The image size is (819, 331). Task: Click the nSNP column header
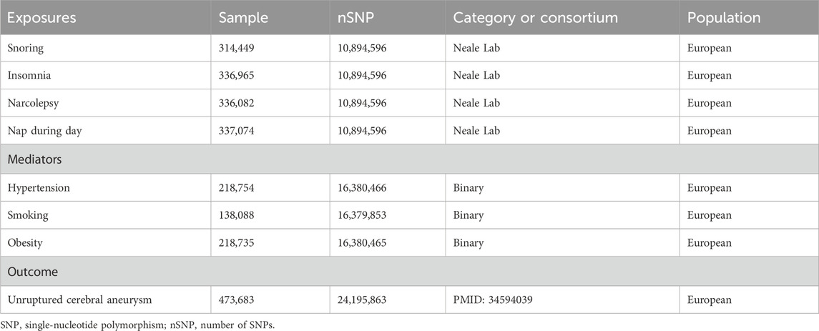355,18
